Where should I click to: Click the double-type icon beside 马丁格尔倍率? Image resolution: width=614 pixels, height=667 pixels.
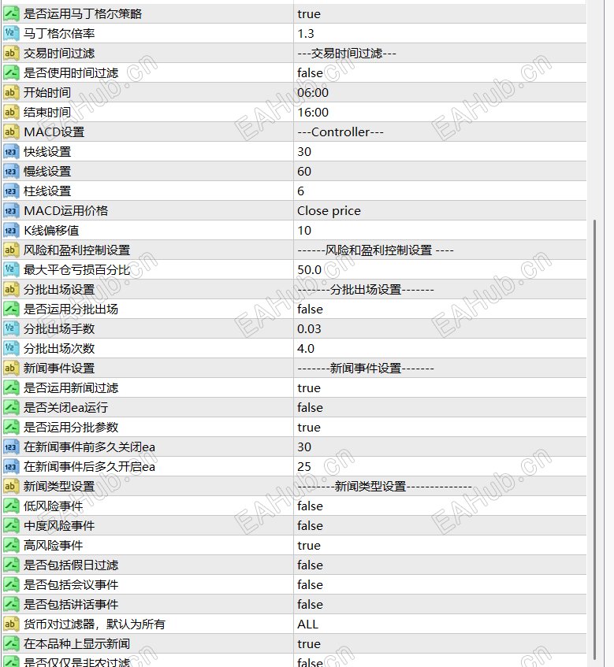(11, 33)
